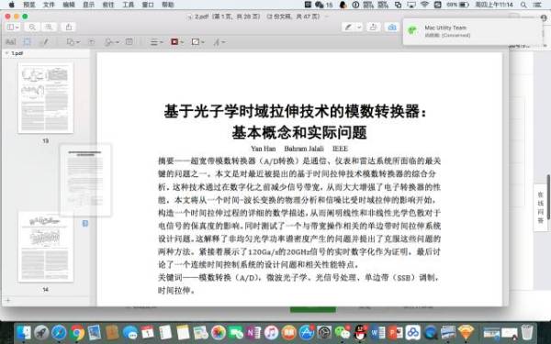551x344 pixels.
Task: Open OneNote from the Dock
Action: (253, 332)
